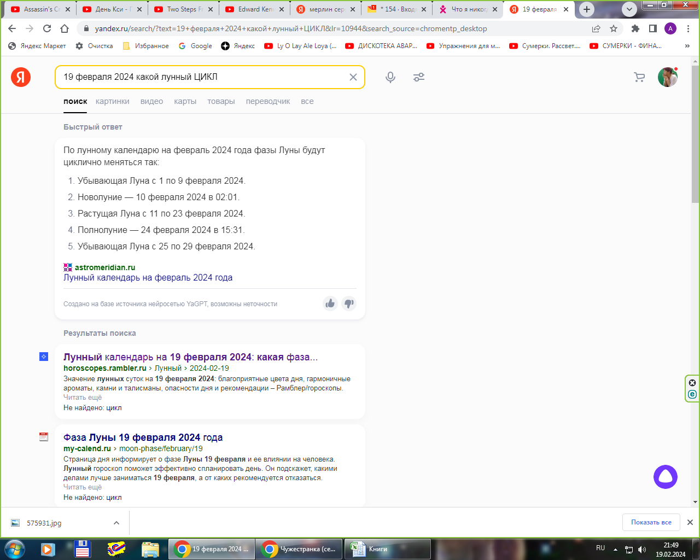Bookmark this page with star icon
This screenshot has width=700, height=560.
coord(614,28)
